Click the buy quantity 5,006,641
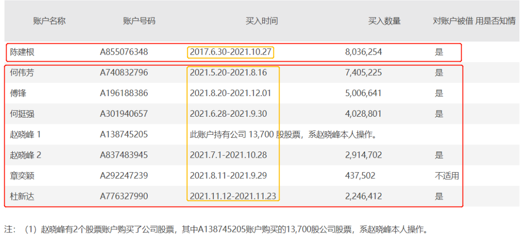The height and width of the screenshot is (240, 528). click(363, 93)
